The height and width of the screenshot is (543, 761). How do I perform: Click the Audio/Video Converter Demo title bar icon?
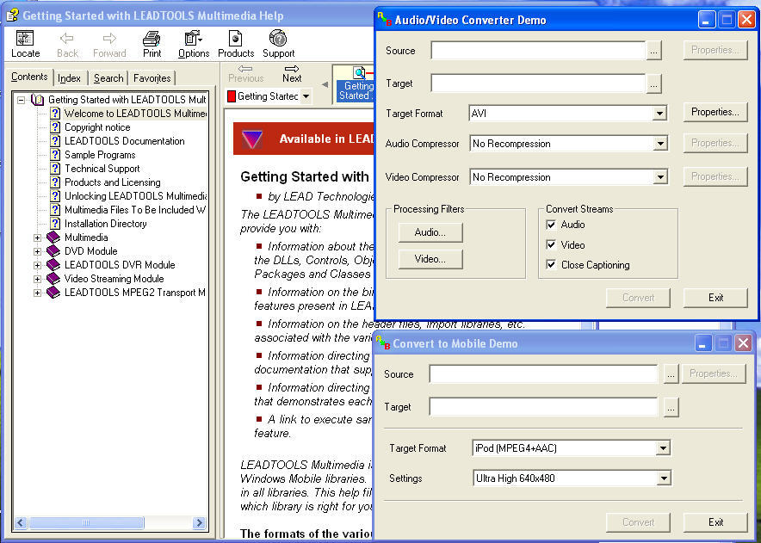[x=385, y=20]
